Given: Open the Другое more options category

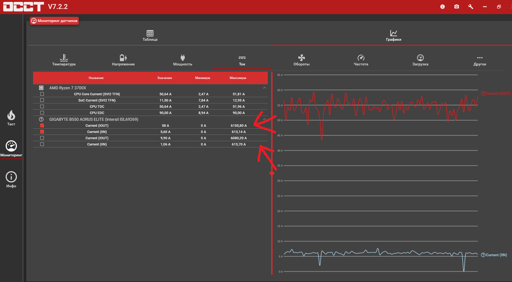Looking at the screenshot, I should click(x=480, y=60).
